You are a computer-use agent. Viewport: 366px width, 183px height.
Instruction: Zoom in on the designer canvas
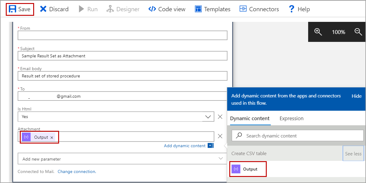click(318, 32)
